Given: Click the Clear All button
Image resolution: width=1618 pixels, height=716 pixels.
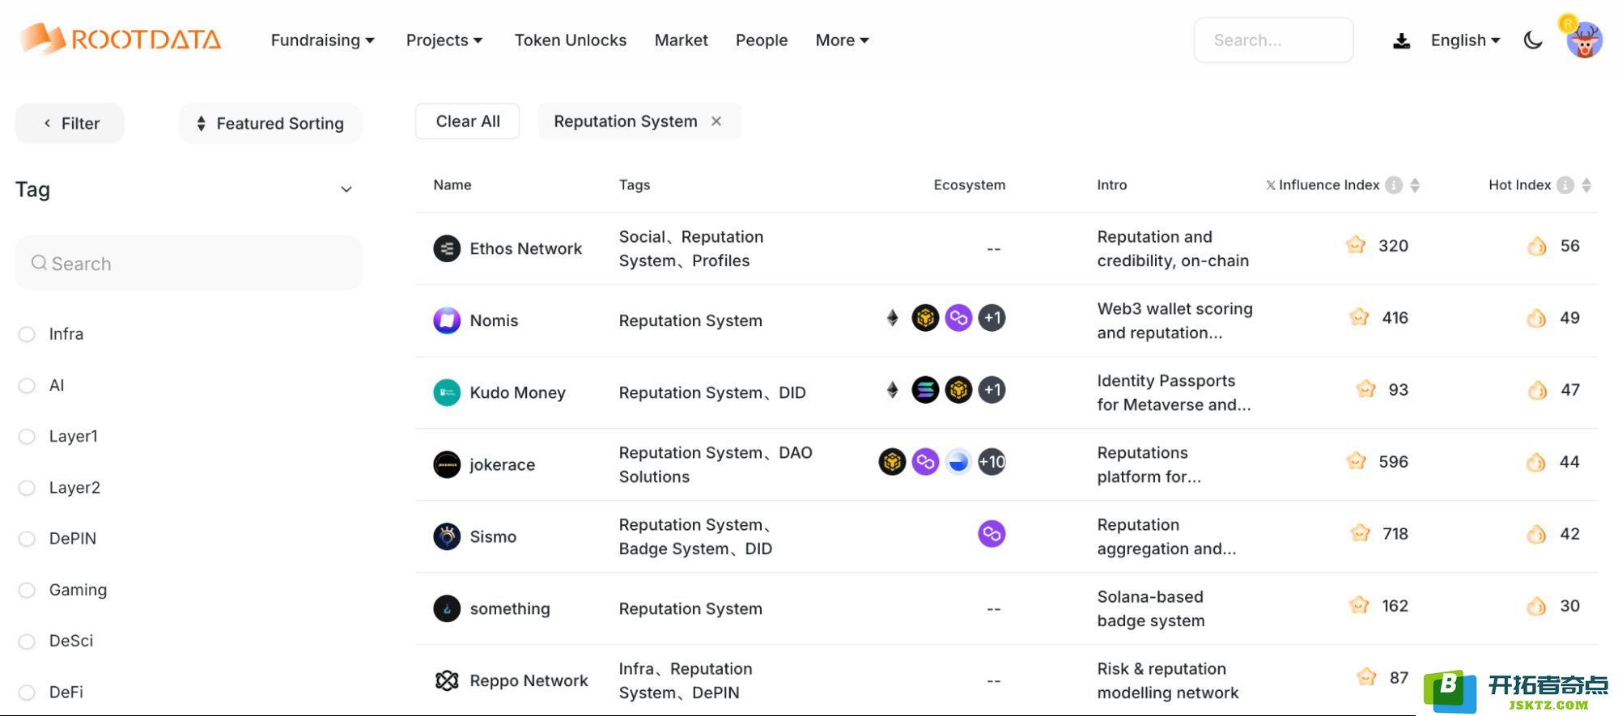Looking at the screenshot, I should coord(468,121).
